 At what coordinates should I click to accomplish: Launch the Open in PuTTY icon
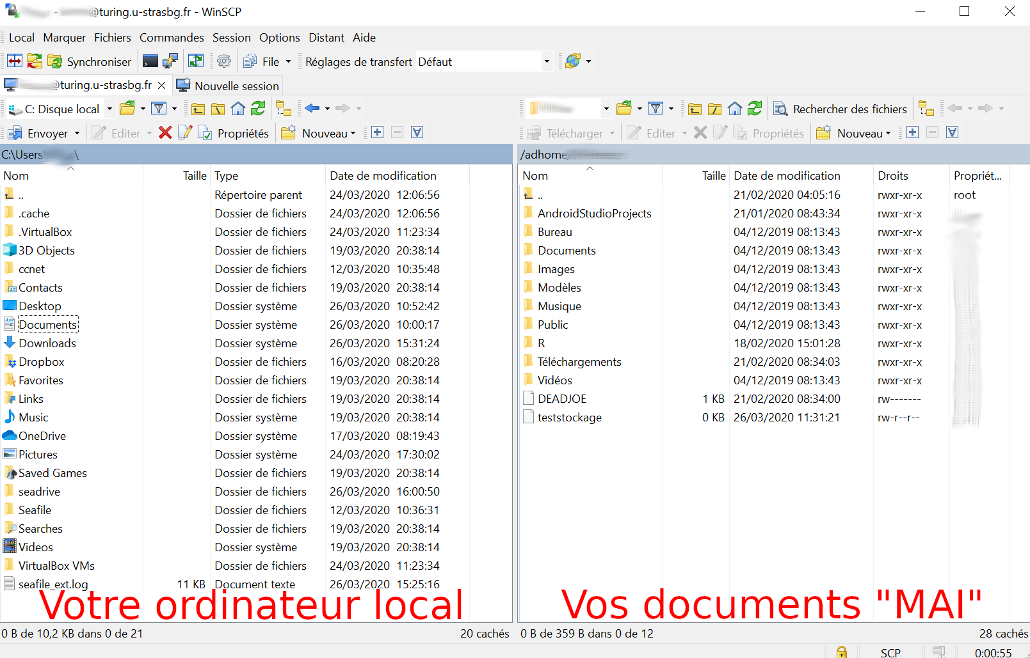(170, 61)
